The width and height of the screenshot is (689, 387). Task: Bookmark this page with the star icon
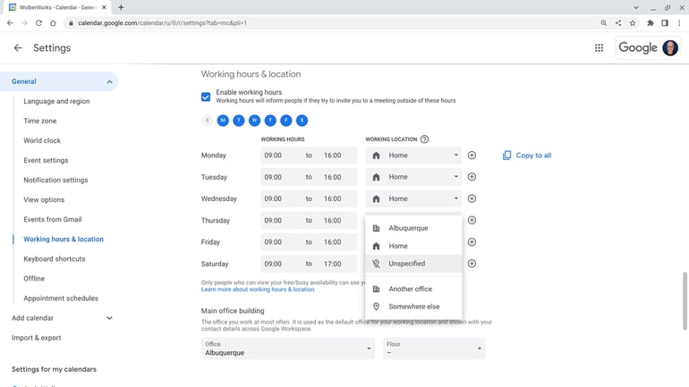click(633, 23)
